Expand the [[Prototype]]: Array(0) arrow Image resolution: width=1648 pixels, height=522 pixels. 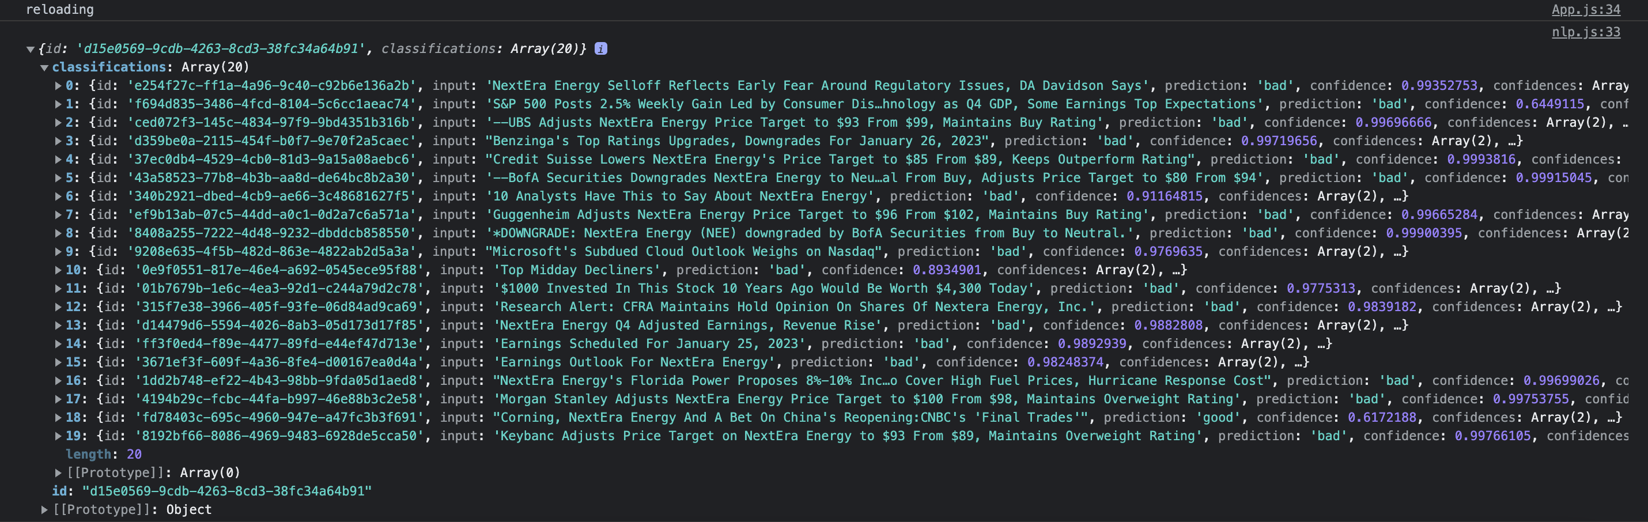[58, 473]
